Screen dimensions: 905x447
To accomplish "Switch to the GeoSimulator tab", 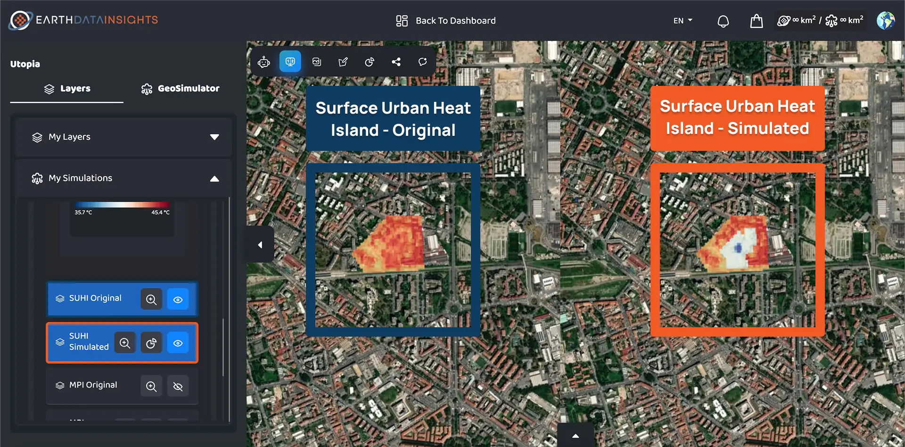I will pyautogui.click(x=181, y=88).
